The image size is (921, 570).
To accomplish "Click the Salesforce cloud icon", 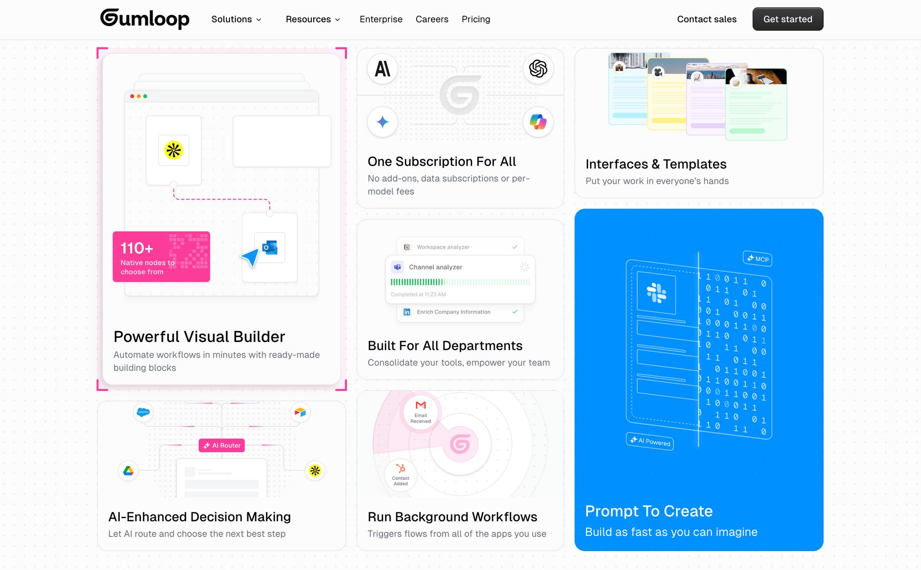I will 143,412.
